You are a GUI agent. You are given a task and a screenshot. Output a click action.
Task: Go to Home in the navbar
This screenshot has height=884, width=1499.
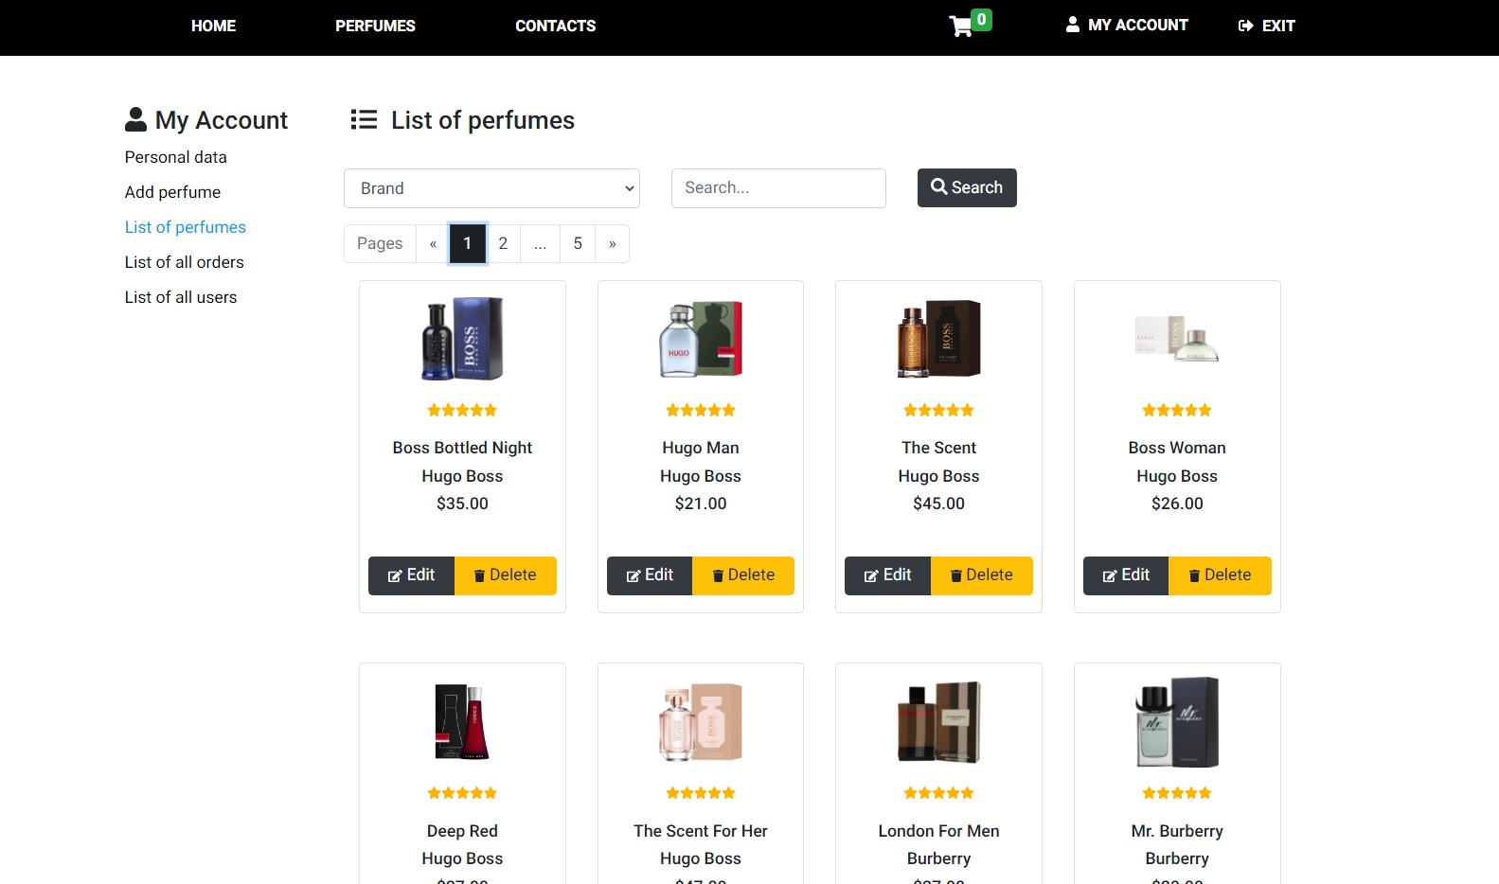click(x=213, y=26)
